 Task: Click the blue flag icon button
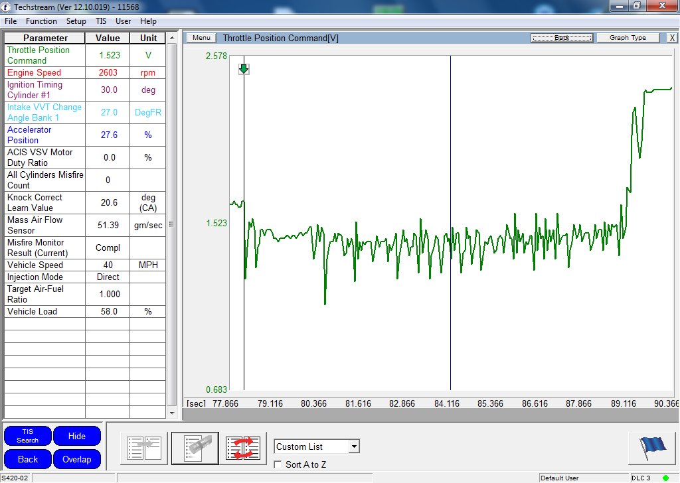652,448
